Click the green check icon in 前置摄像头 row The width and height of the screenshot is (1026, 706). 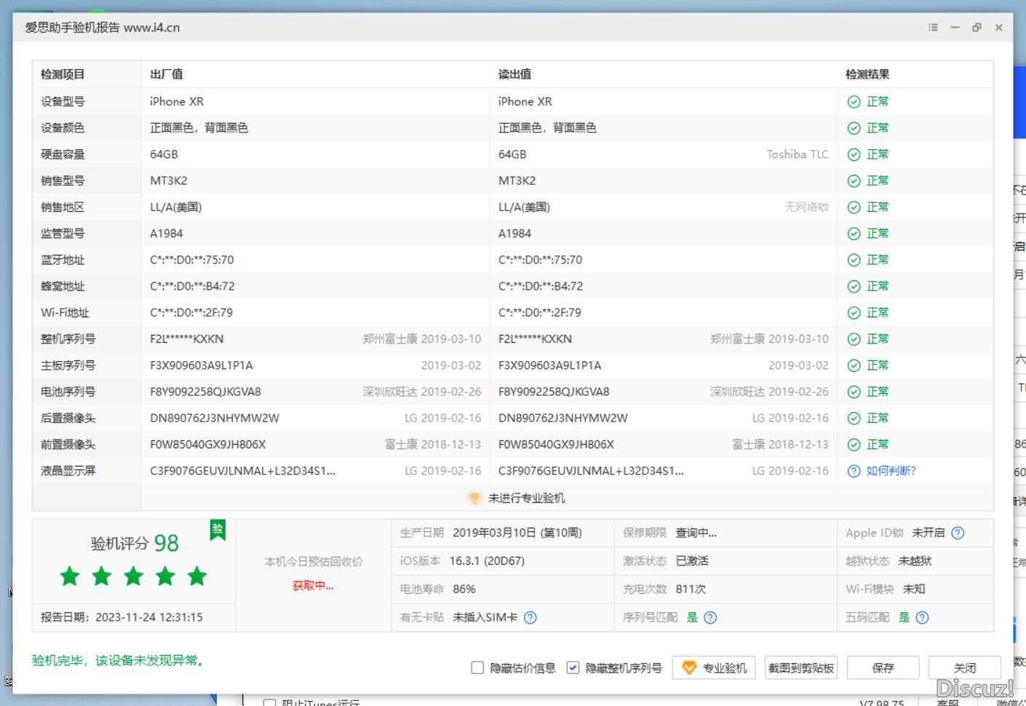coord(854,445)
